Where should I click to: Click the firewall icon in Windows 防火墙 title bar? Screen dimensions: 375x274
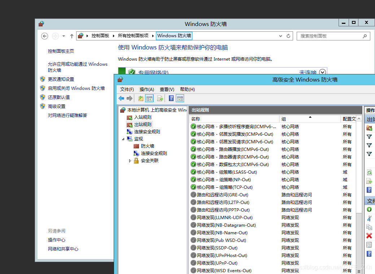(x=42, y=24)
